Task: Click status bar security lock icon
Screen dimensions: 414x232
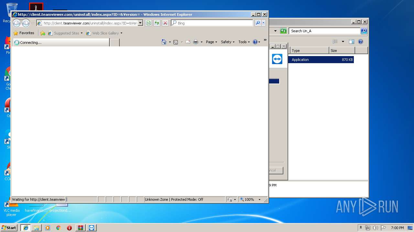Action: pyautogui.click(x=230, y=199)
